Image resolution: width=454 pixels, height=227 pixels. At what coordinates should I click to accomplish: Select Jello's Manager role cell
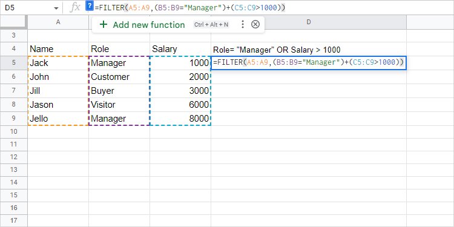click(119, 119)
